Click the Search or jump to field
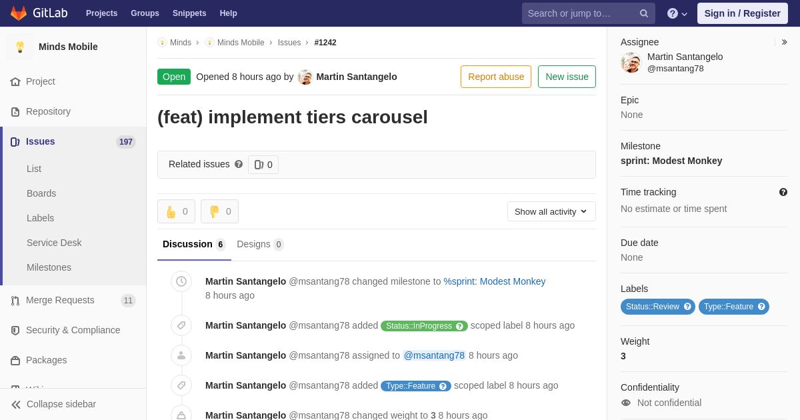 (580, 13)
